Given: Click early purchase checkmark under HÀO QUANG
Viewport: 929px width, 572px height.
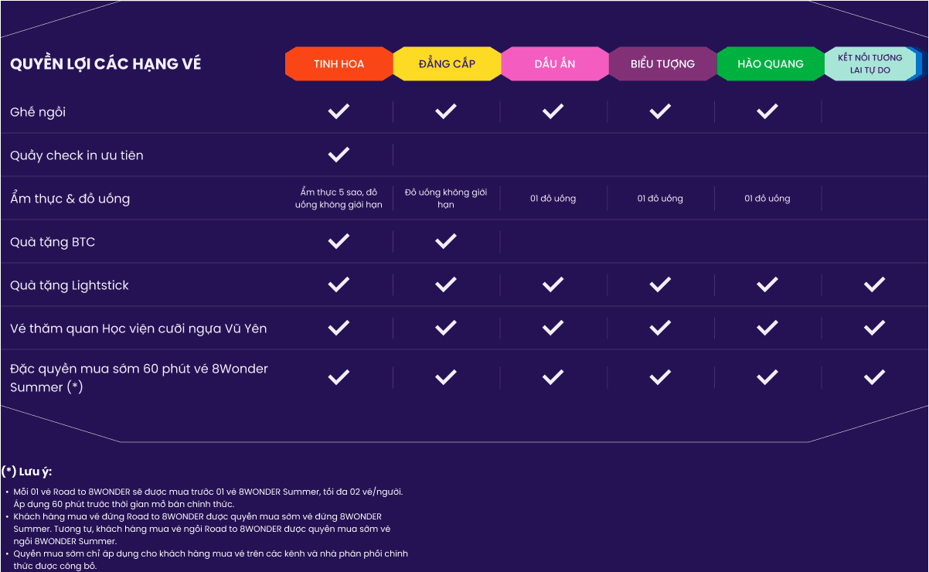Looking at the screenshot, I should 767,377.
